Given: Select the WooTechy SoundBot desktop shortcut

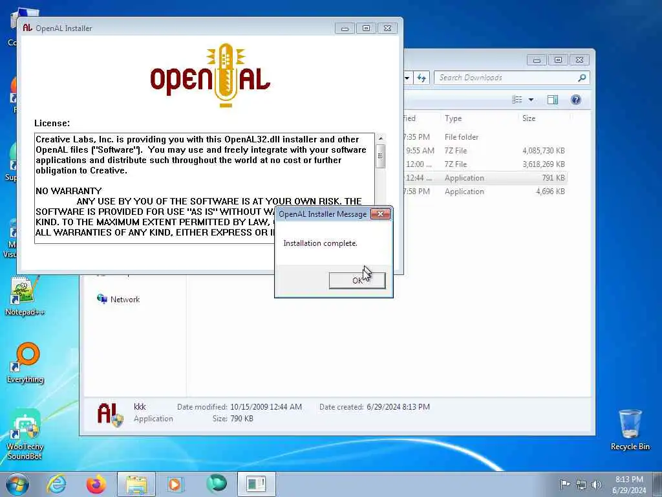Looking at the screenshot, I should click(x=25, y=434).
